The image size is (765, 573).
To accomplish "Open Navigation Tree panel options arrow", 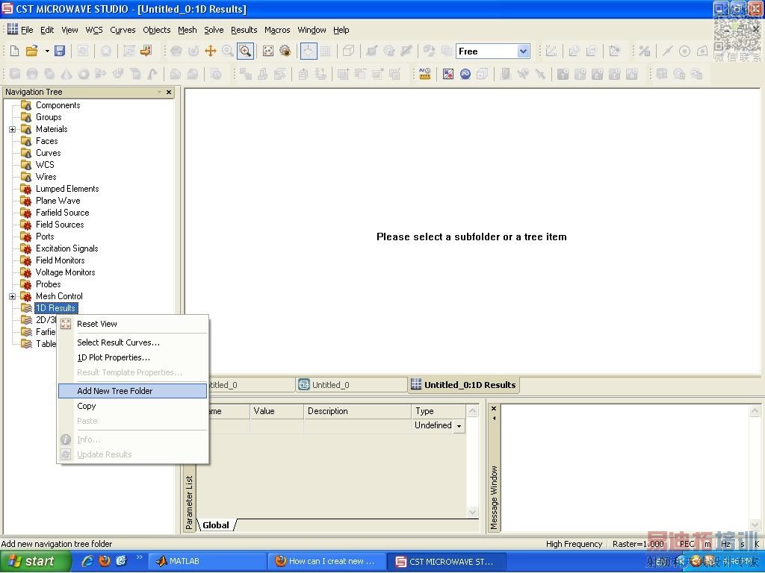I will 160,92.
